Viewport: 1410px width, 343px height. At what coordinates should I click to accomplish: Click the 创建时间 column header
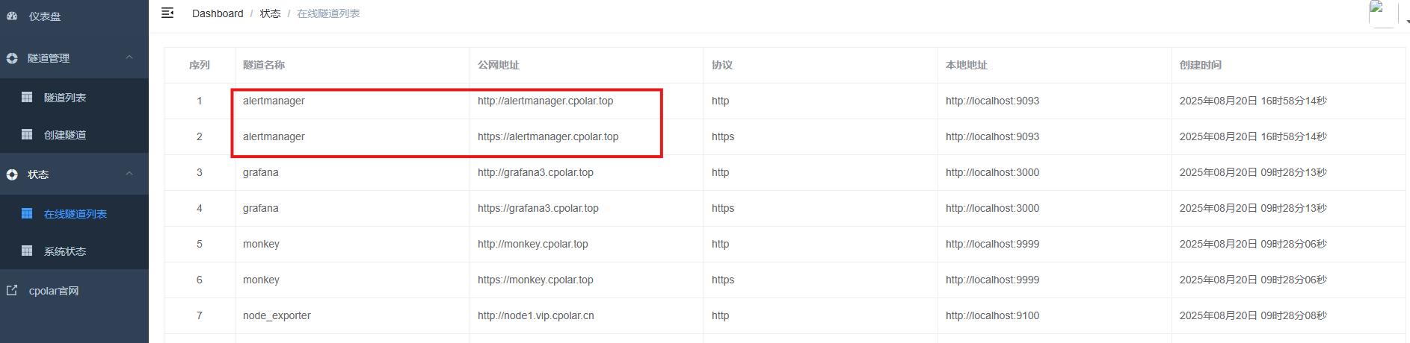click(x=1201, y=65)
